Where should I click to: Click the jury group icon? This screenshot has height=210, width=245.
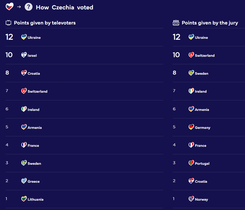point(176,23)
